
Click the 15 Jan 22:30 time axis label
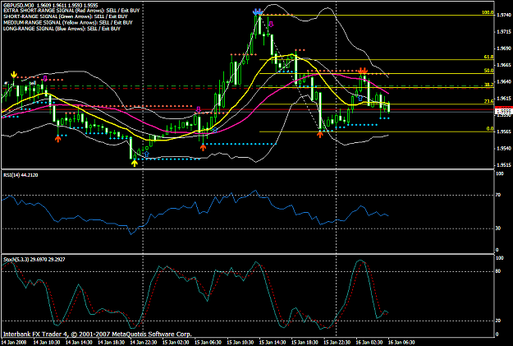[337, 343]
